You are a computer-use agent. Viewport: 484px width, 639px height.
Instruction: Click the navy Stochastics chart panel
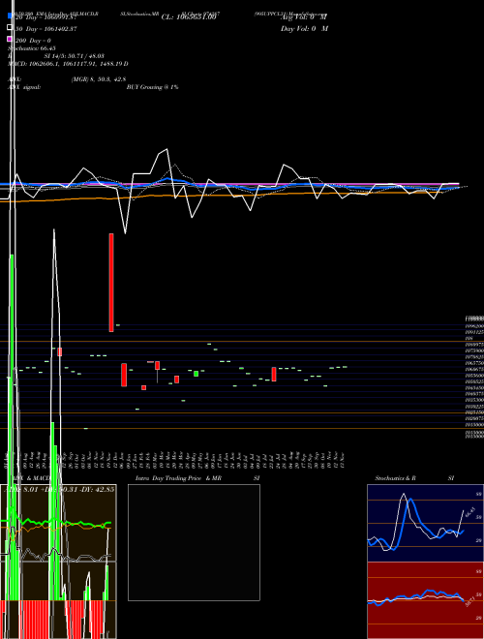click(425, 523)
